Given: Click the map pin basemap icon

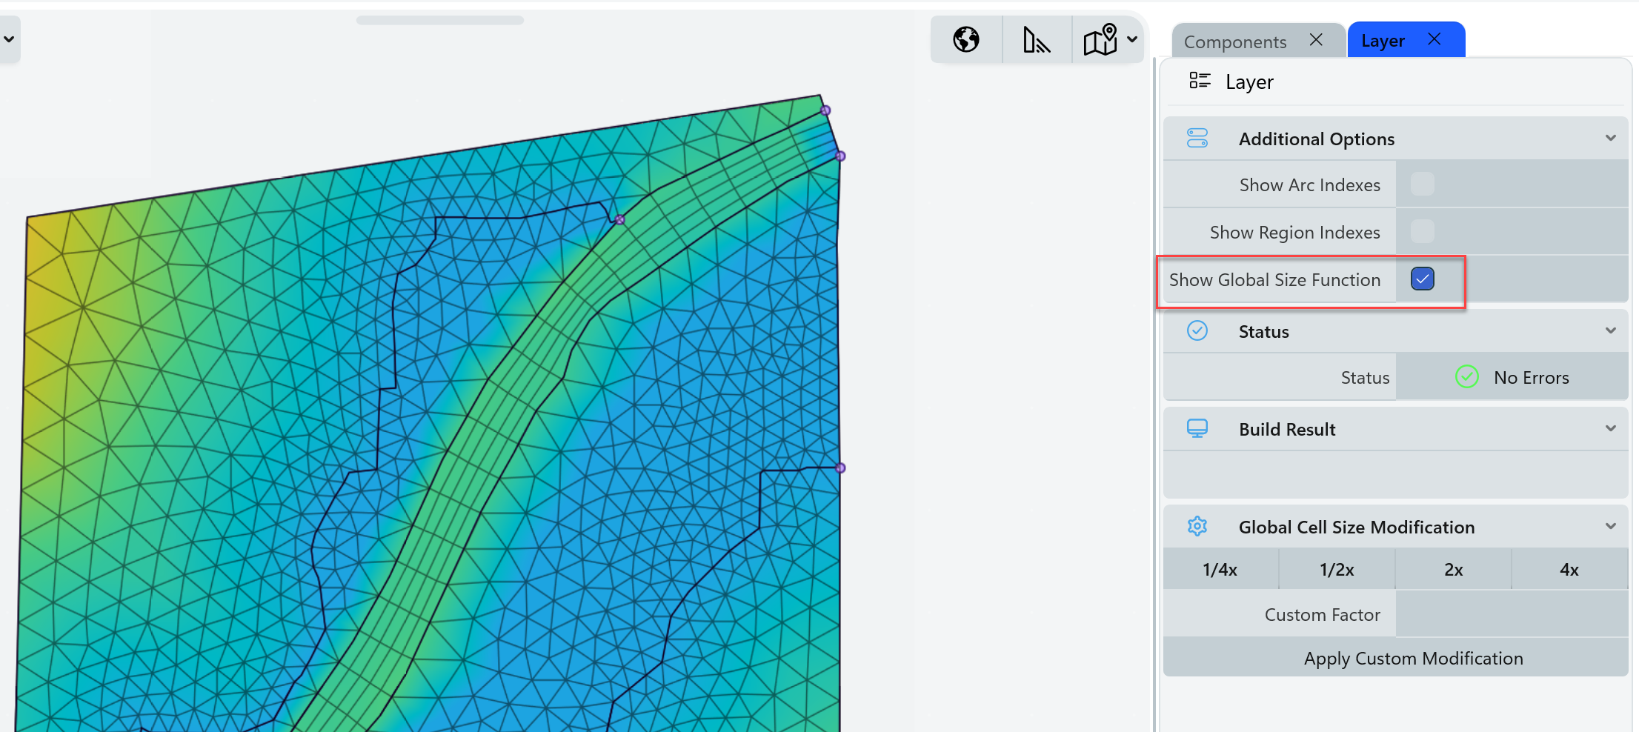Looking at the screenshot, I should [1100, 39].
